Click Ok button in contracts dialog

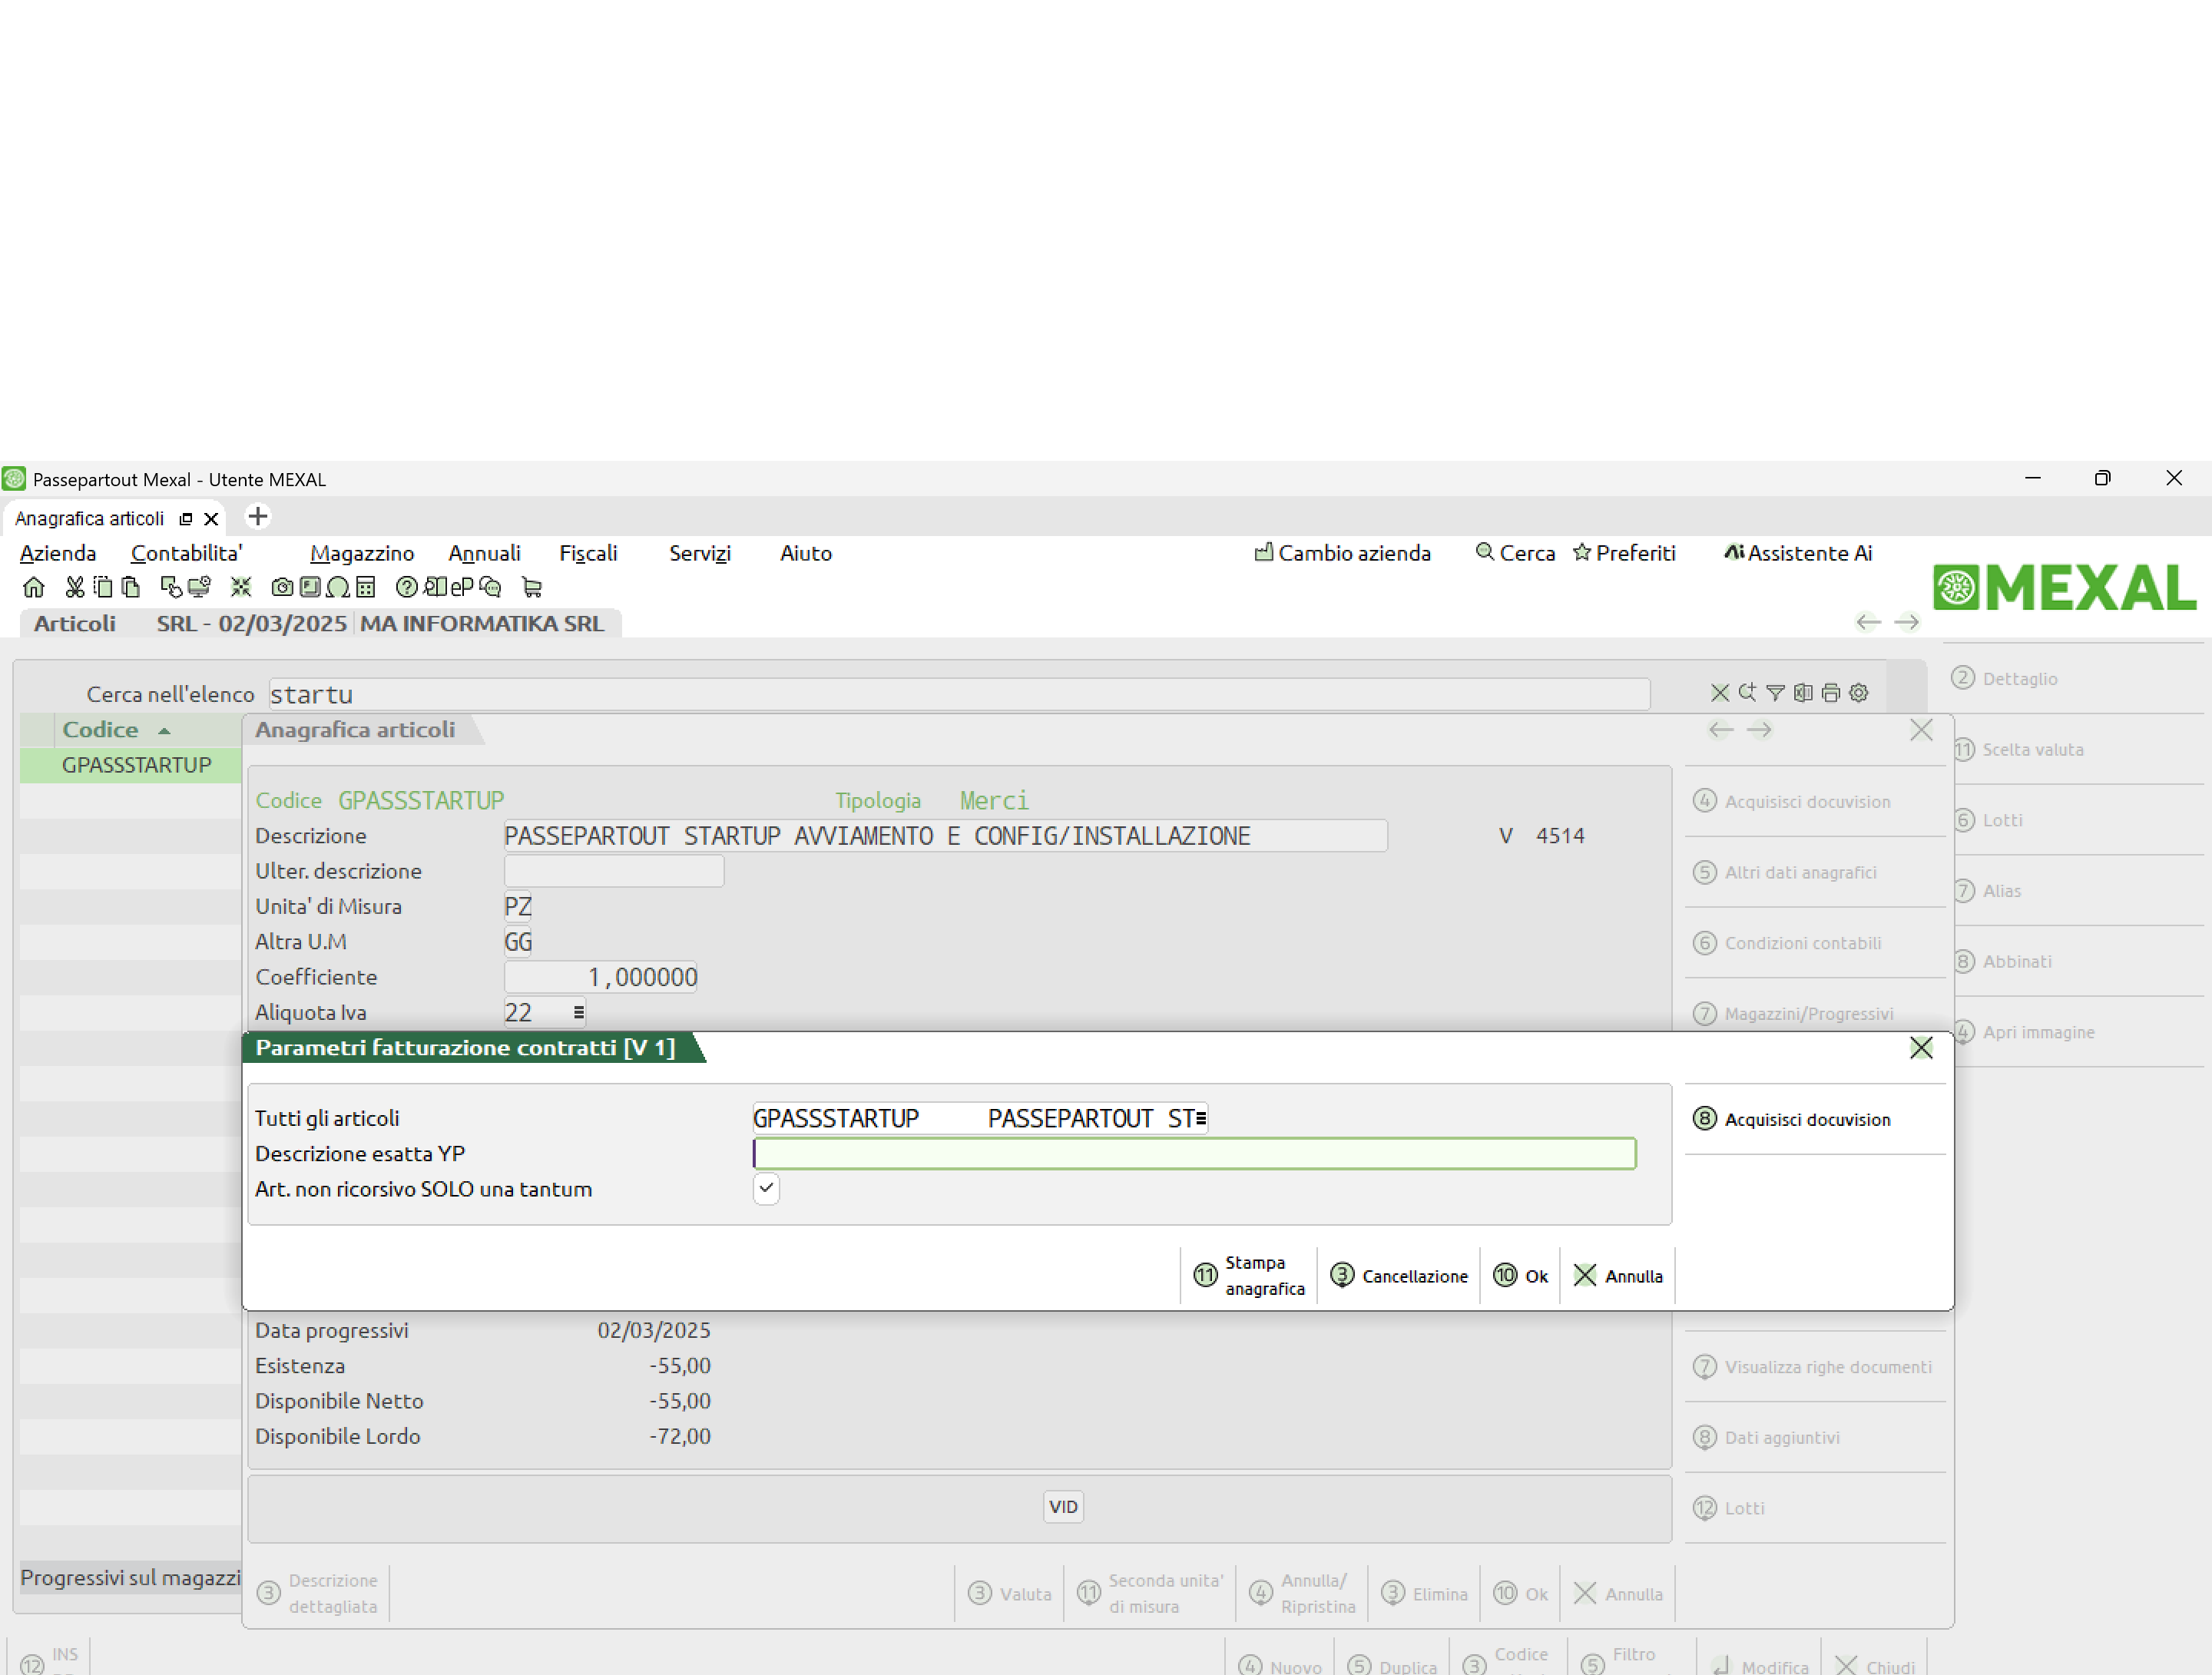click(1520, 1275)
